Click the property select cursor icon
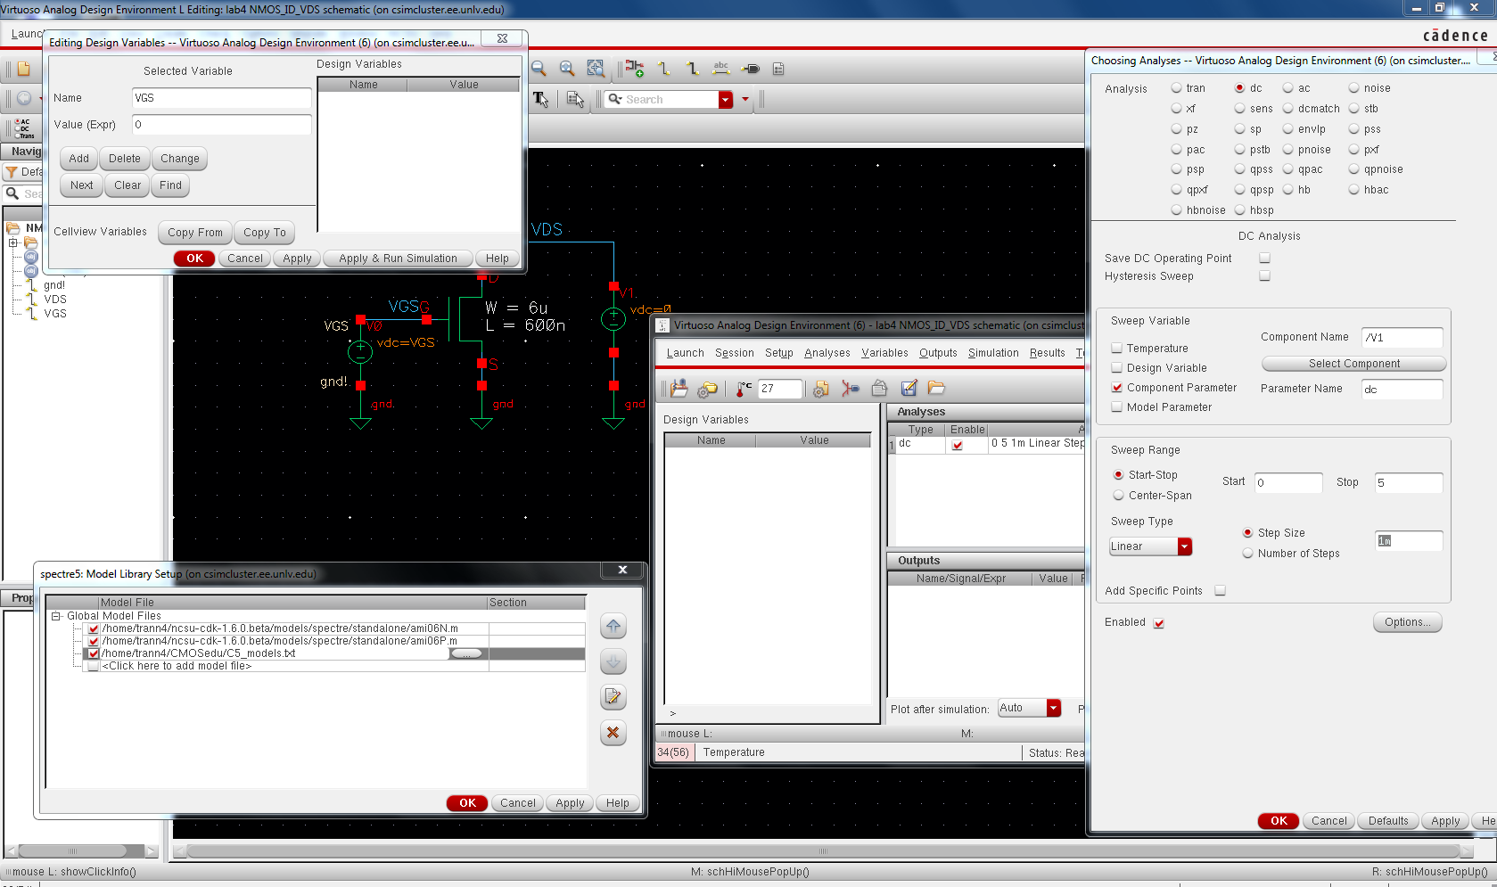 576,99
